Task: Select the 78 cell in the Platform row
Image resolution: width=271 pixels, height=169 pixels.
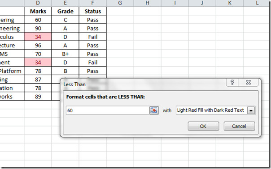Action: coord(38,71)
